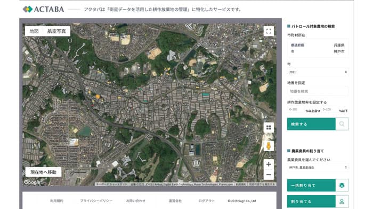Focus the maximum abandonment rate field
This screenshot has width=373, height=209.
(329, 110)
